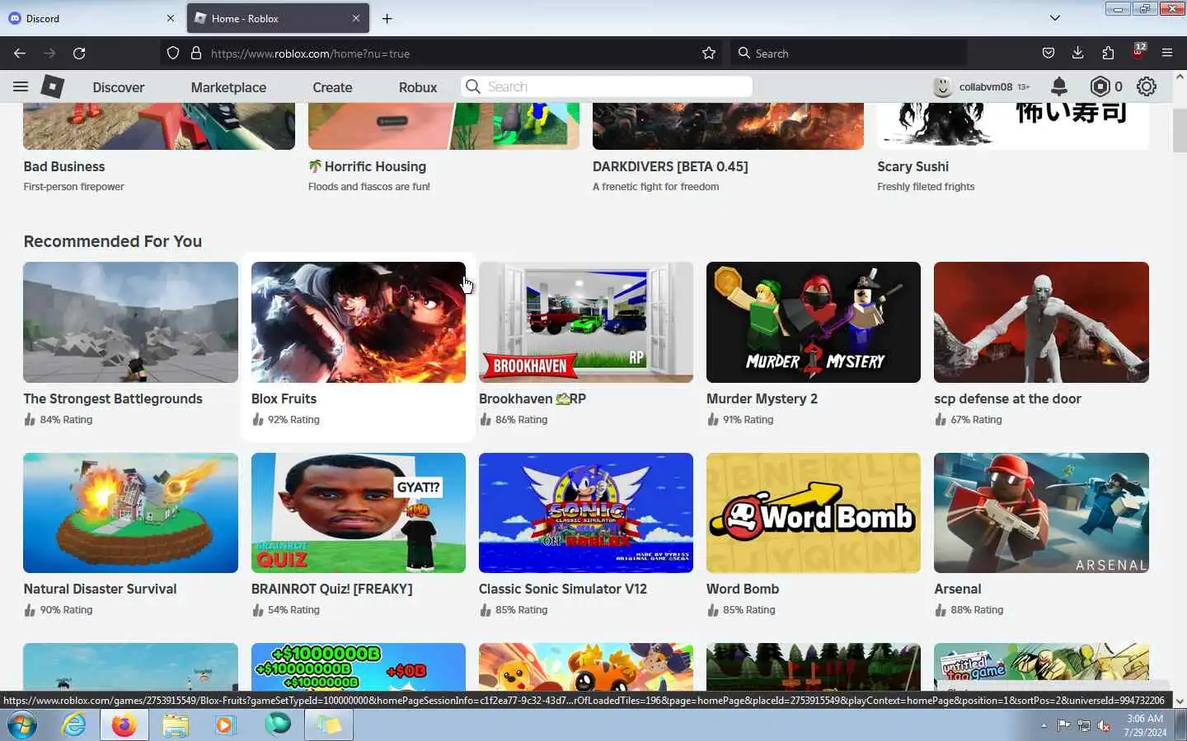
Task: Click the Bad Business title link
Action: click(x=64, y=166)
